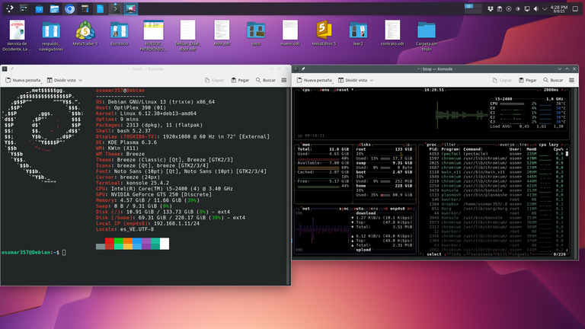Open the AMA.odt document

click(x=222, y=34)
